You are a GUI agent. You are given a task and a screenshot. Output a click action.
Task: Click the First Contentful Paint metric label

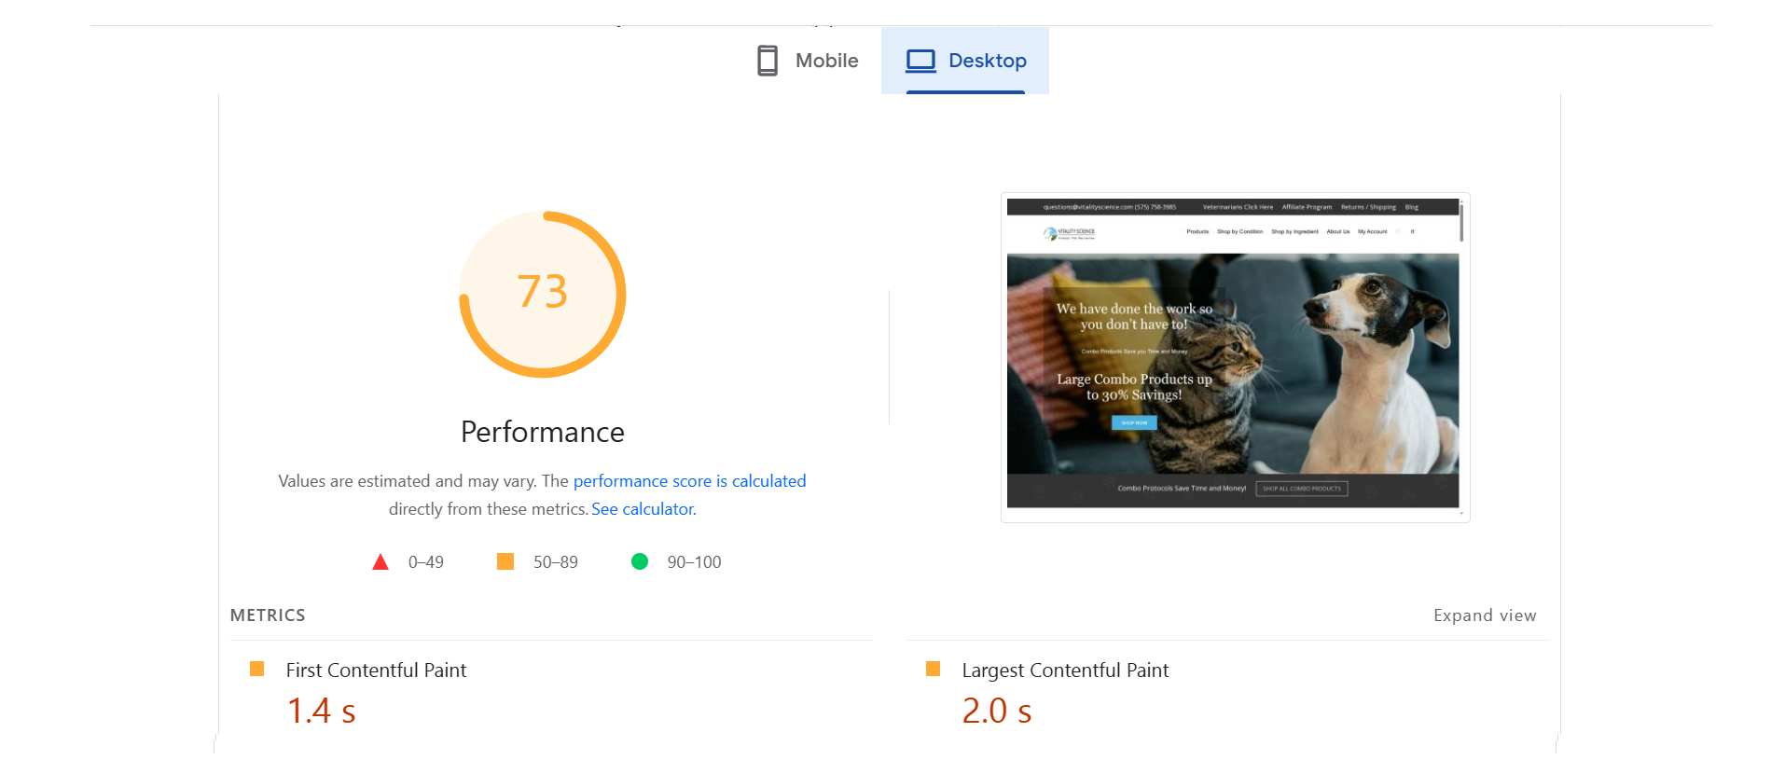[376, 670]
